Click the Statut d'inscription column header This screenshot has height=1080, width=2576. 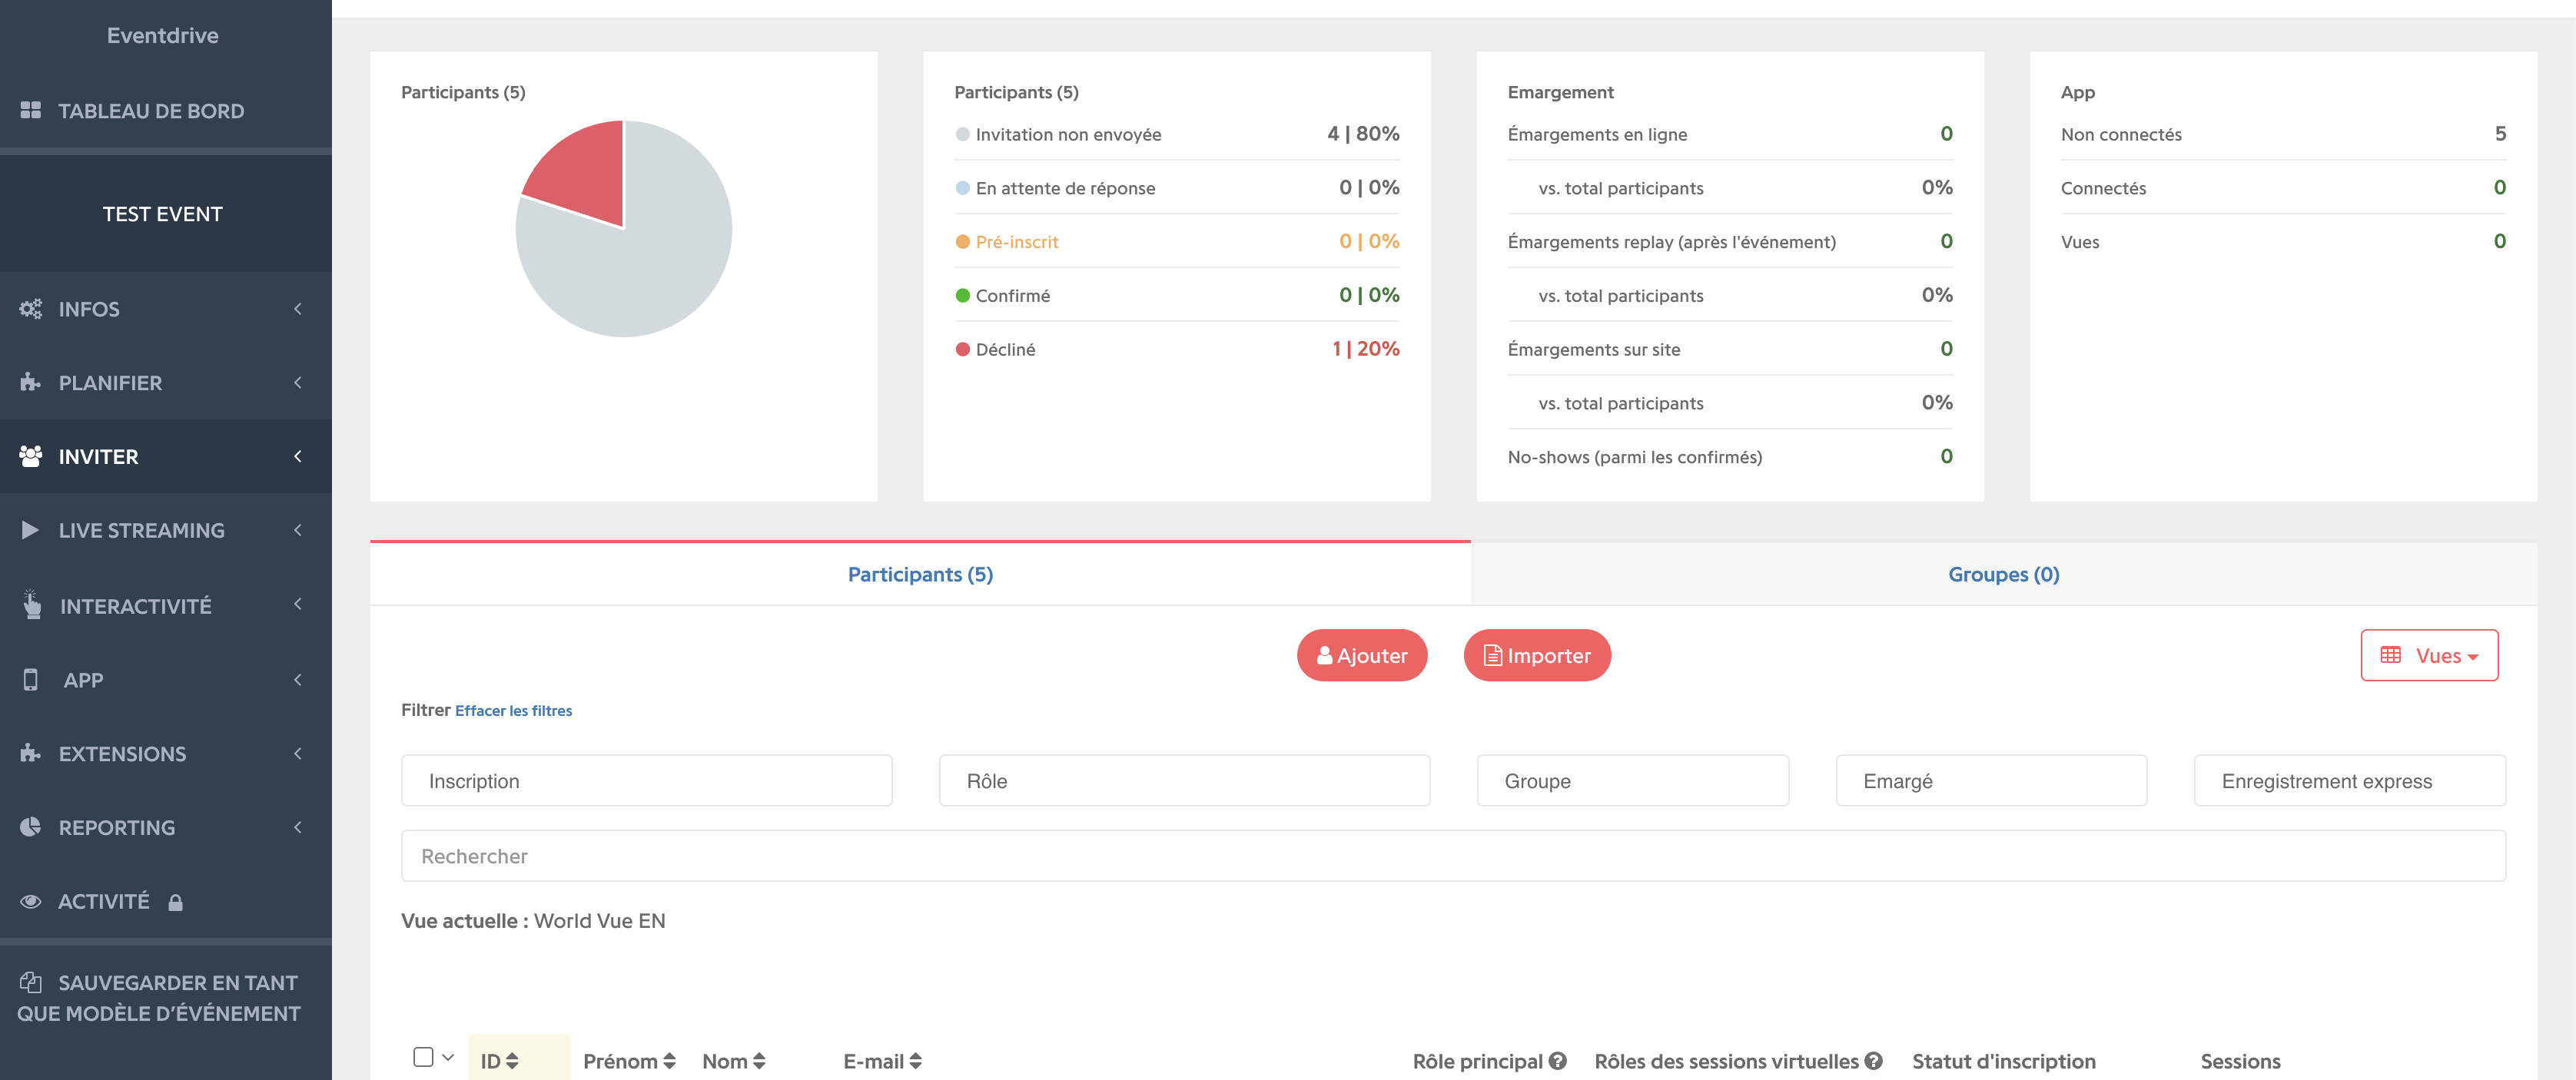coord(2004,1061)
